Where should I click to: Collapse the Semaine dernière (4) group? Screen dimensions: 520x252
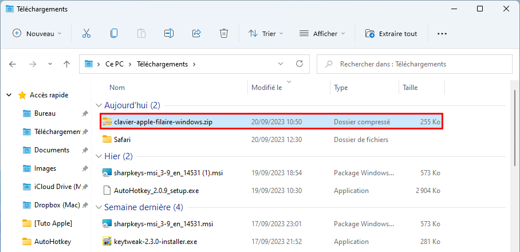[x=99, y=207]
